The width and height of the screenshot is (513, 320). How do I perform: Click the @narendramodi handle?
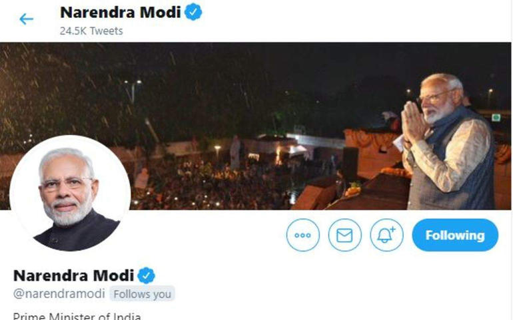pos(59,293)
